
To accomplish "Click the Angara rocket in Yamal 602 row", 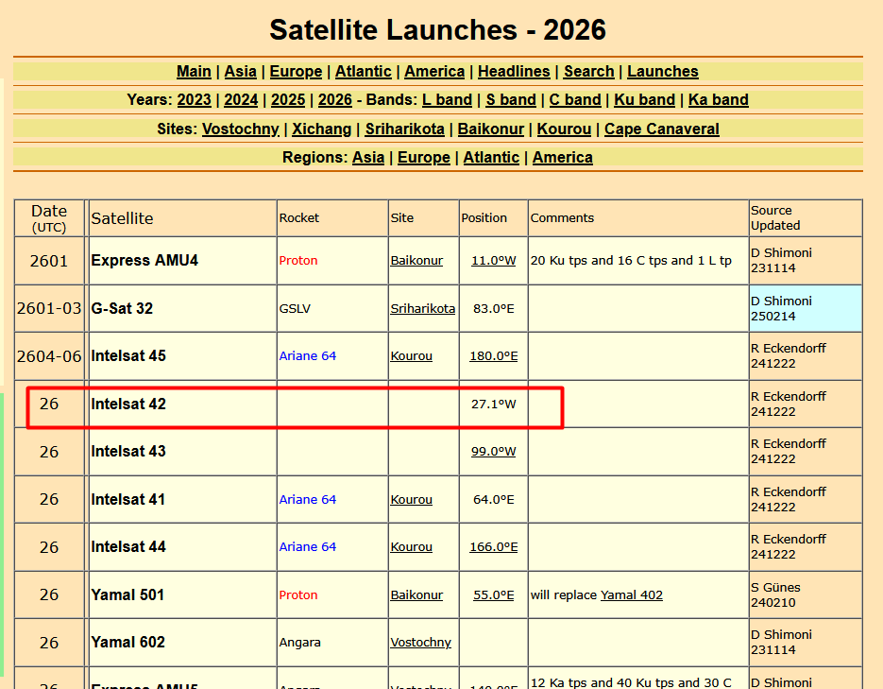I will [x=300, y=643].
